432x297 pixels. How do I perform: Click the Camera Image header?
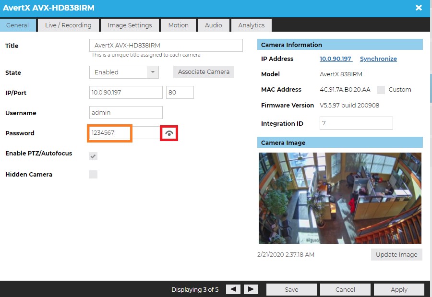340,143
